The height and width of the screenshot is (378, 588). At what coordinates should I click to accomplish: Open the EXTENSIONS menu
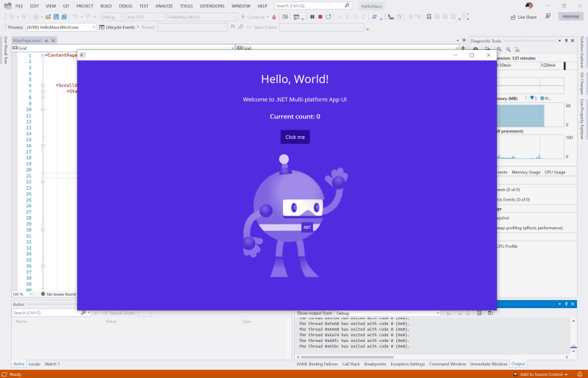click(x=212, y=6)
